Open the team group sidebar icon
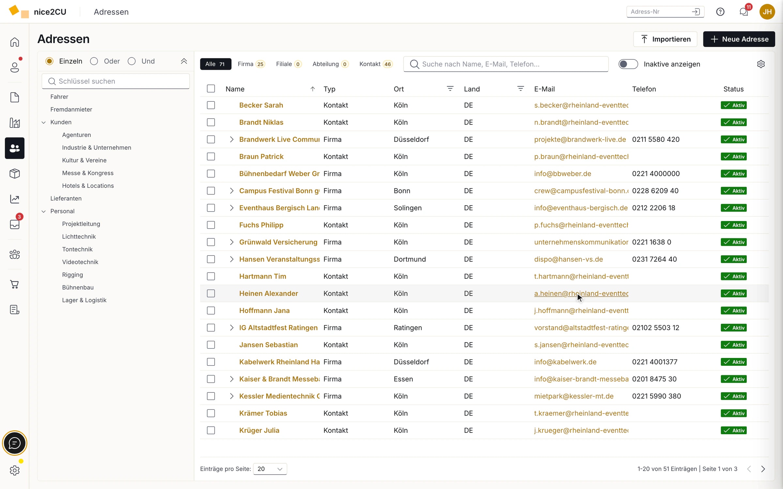This screenshot has height=489, width=783. click(15, 254)
